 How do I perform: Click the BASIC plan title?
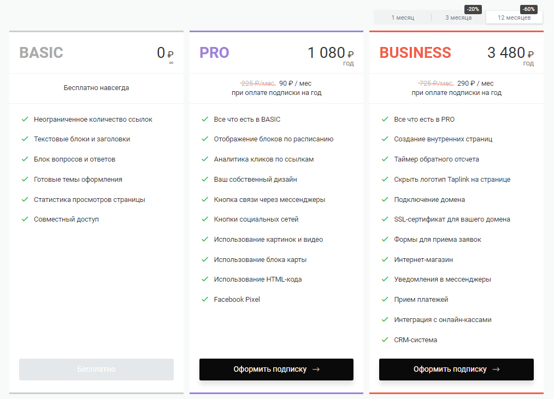(41, 52)
